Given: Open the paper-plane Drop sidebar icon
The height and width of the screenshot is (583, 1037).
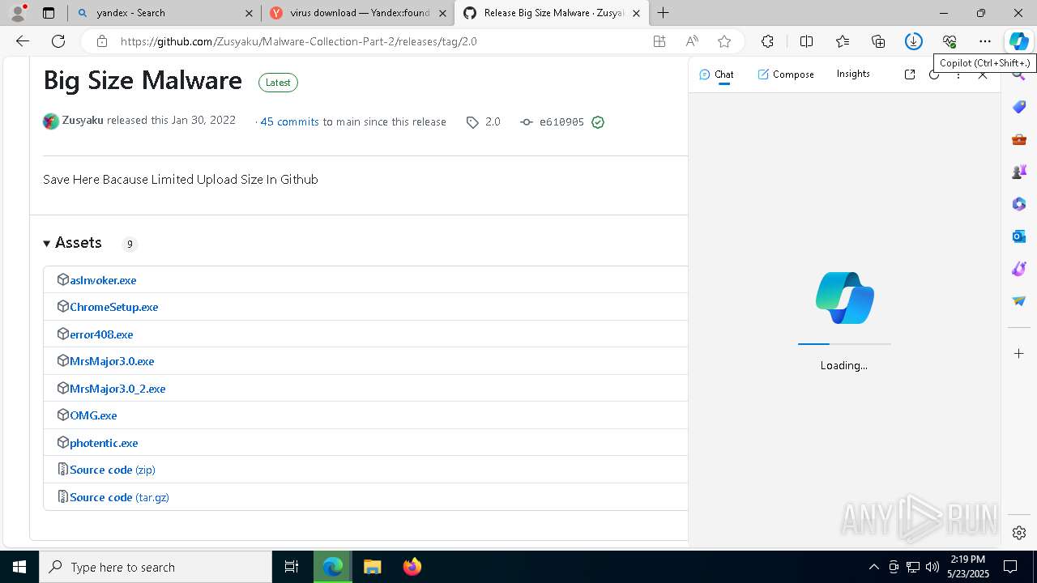Looking at the screenshot, I should [x=1019, y=301].
